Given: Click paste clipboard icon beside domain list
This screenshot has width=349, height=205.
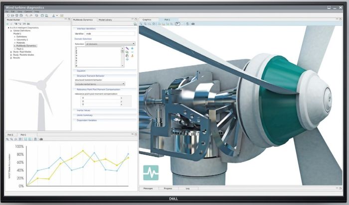Looking at the screenshot, I should (x=127, y=56).
